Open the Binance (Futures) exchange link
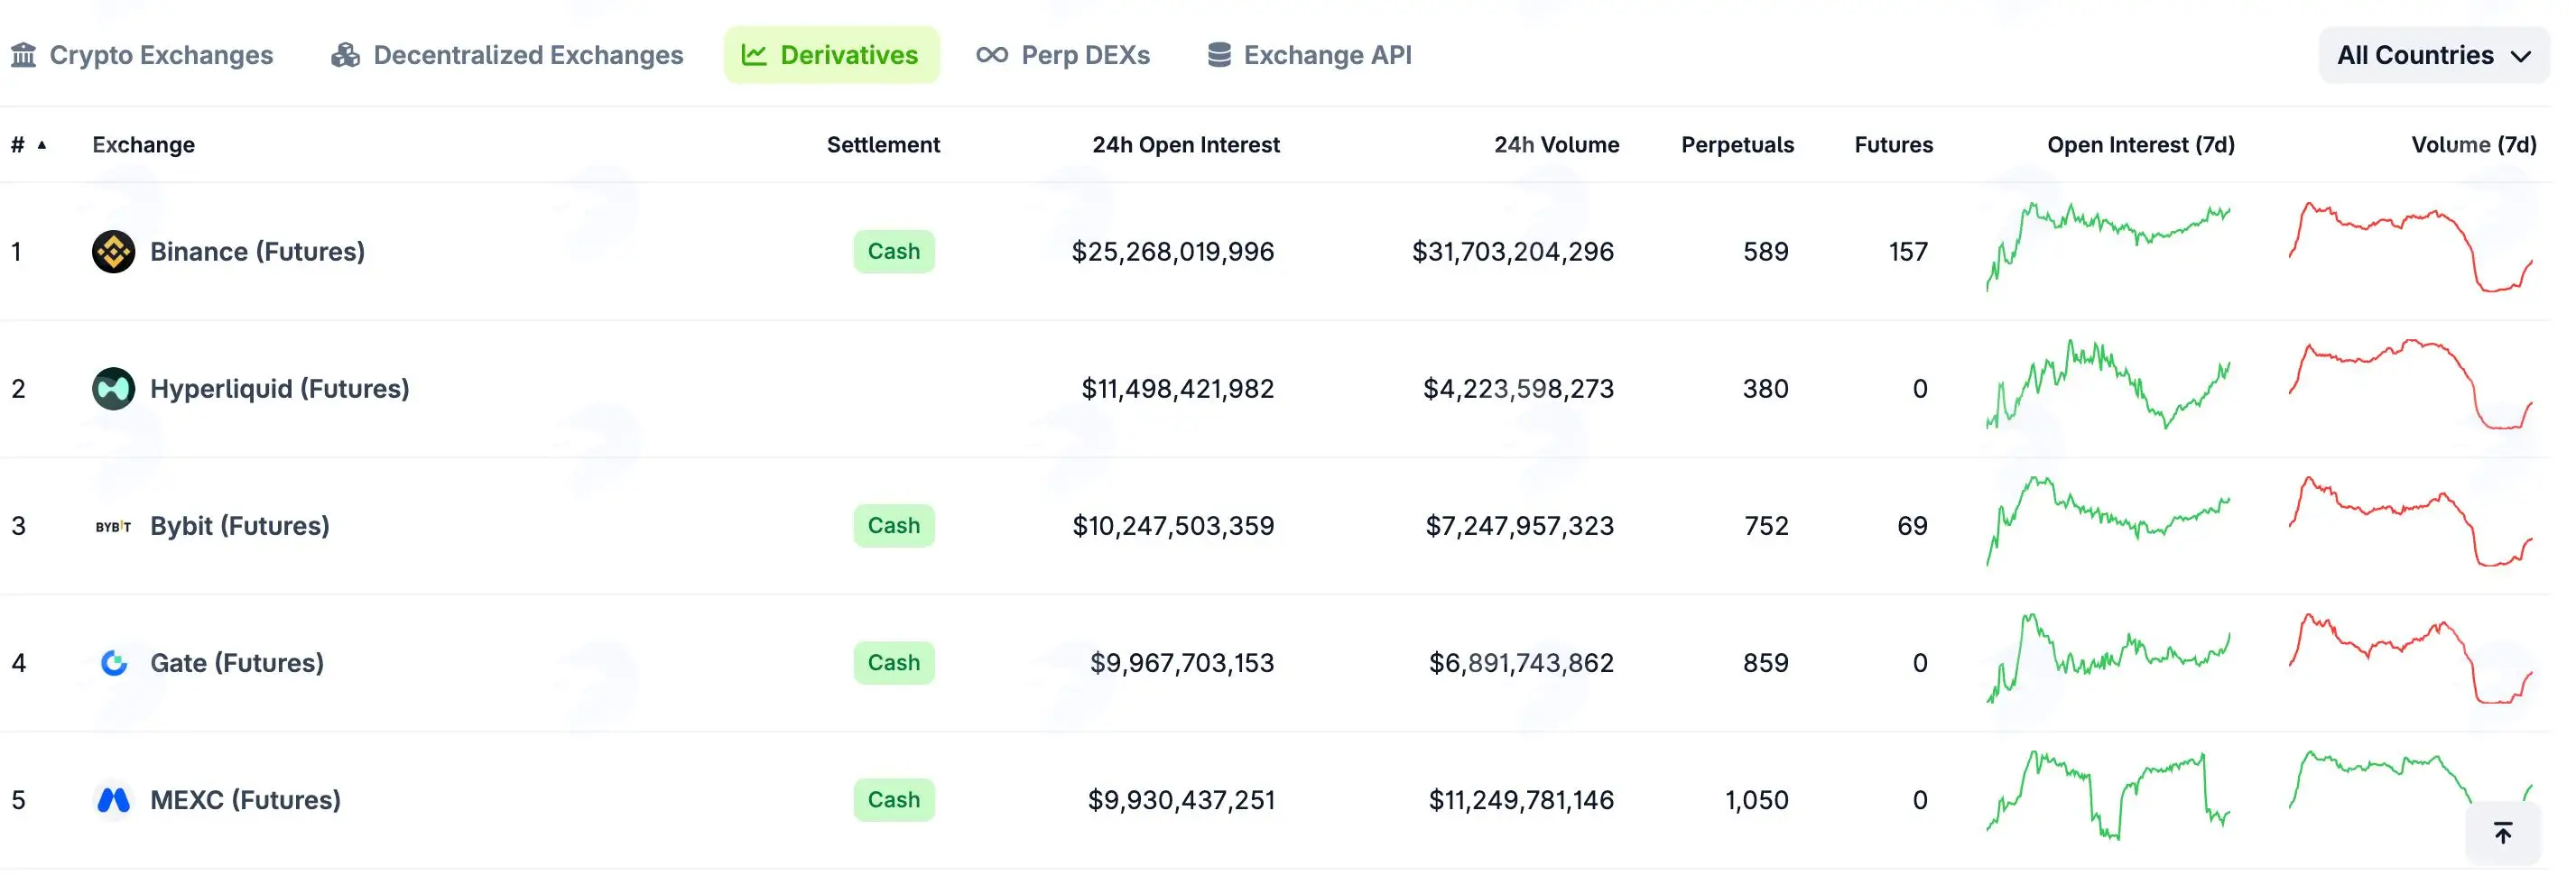Screen dimensions: 2576x875 [x=257, y=252]
